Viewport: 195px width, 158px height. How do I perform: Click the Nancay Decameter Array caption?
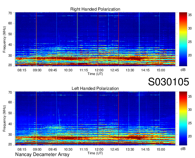[42, 154]
